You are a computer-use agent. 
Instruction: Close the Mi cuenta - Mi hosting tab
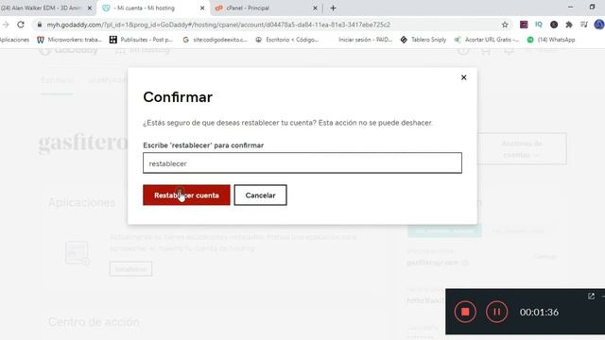coord(202,8)
